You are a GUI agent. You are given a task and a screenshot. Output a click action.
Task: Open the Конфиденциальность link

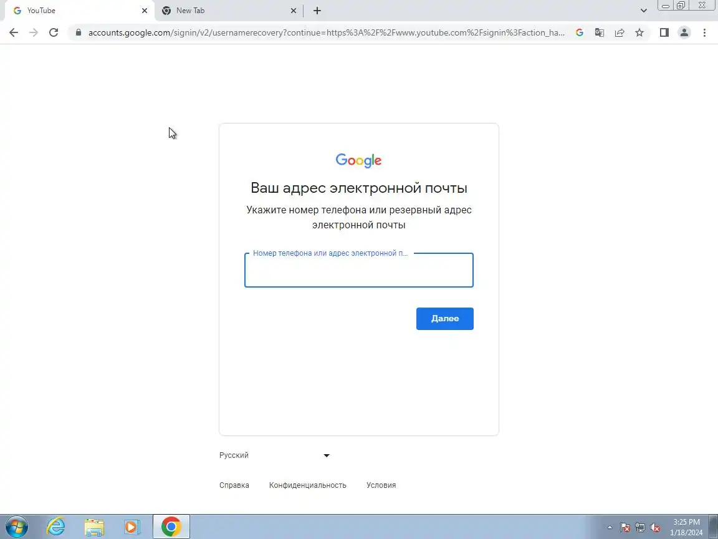click(308, 485)
